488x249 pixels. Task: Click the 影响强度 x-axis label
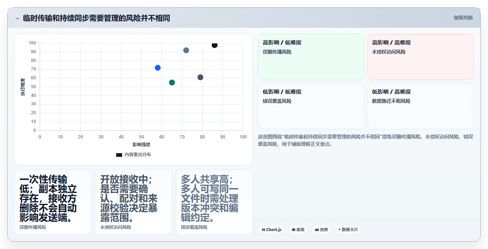[142, 144]
